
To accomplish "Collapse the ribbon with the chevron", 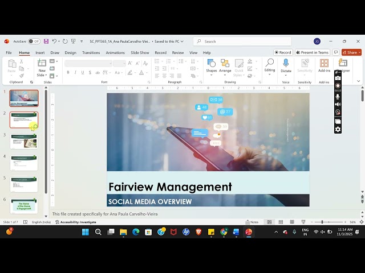I will (x=359, y=81).
